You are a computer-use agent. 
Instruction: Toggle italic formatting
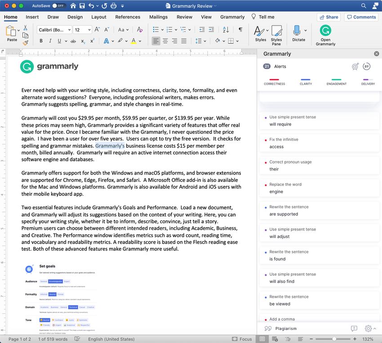tap(50, 41)
